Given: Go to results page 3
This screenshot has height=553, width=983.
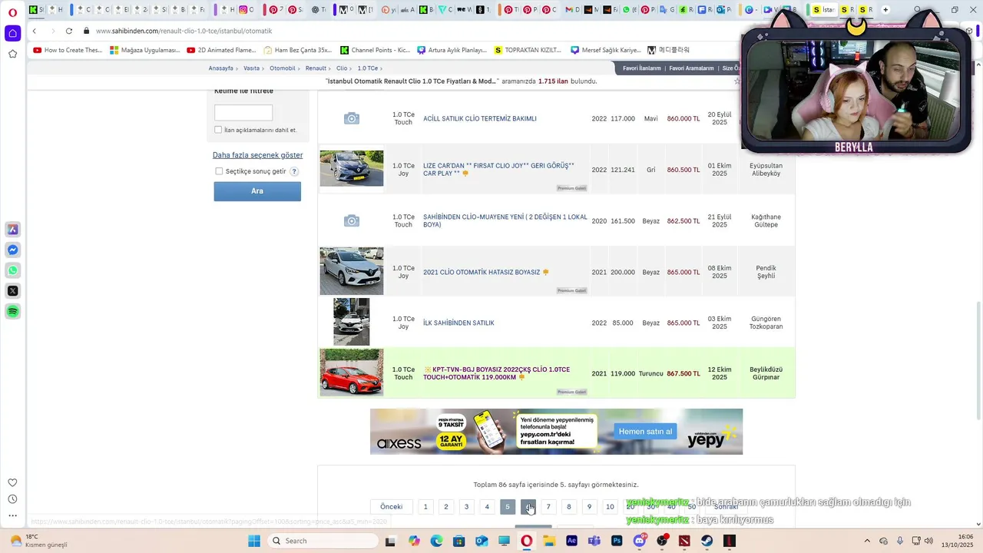Looking at the screenshot, I should click(466, 507).
